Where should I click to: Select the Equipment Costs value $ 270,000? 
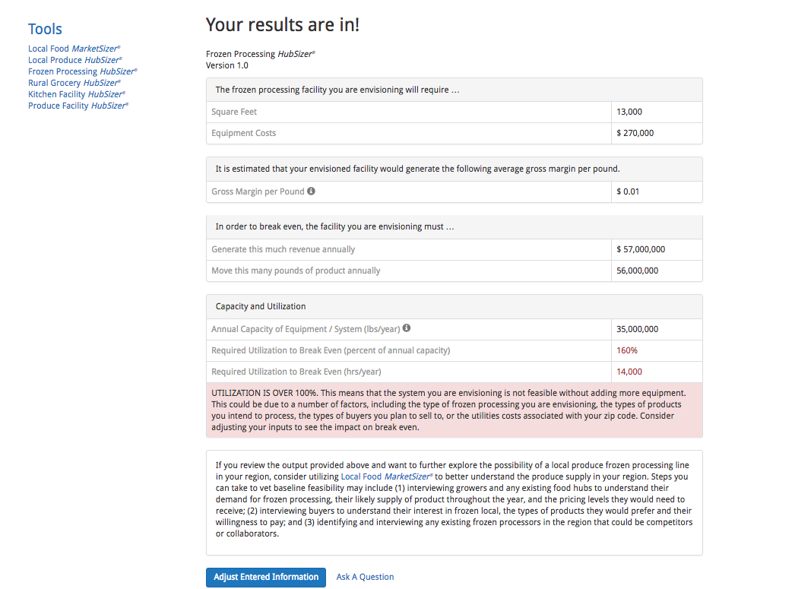pos(635,133)
